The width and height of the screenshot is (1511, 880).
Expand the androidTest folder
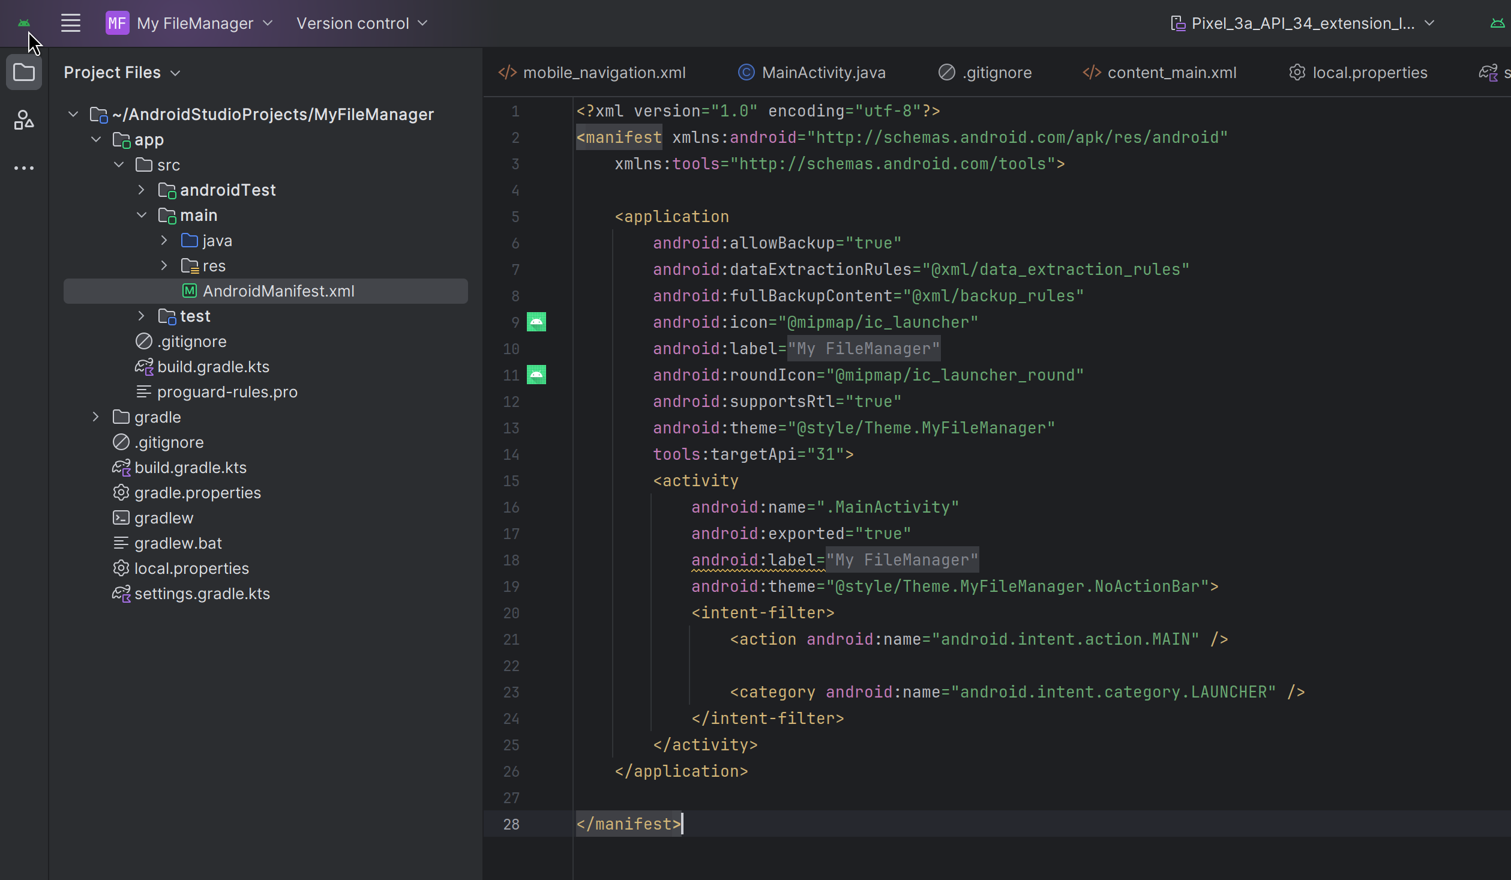141,190
